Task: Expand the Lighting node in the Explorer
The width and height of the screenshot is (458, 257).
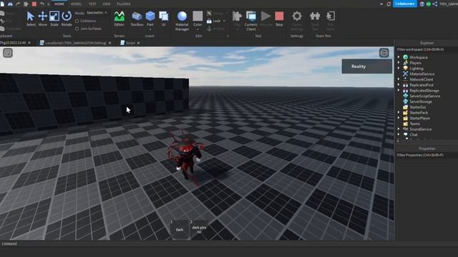Action: [399, 69]
